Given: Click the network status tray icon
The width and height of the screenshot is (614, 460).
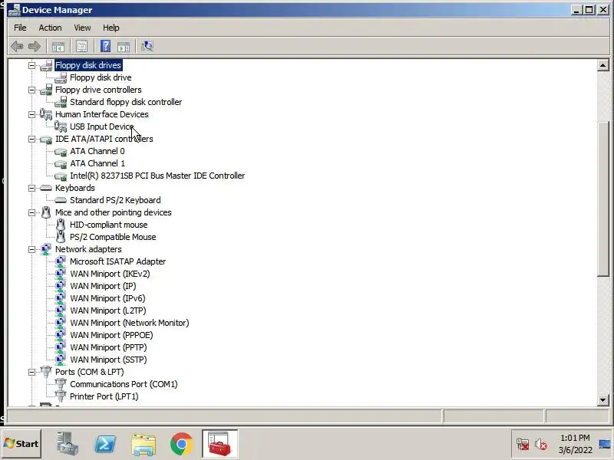Looking at the screenshot, I should point(523,445).
